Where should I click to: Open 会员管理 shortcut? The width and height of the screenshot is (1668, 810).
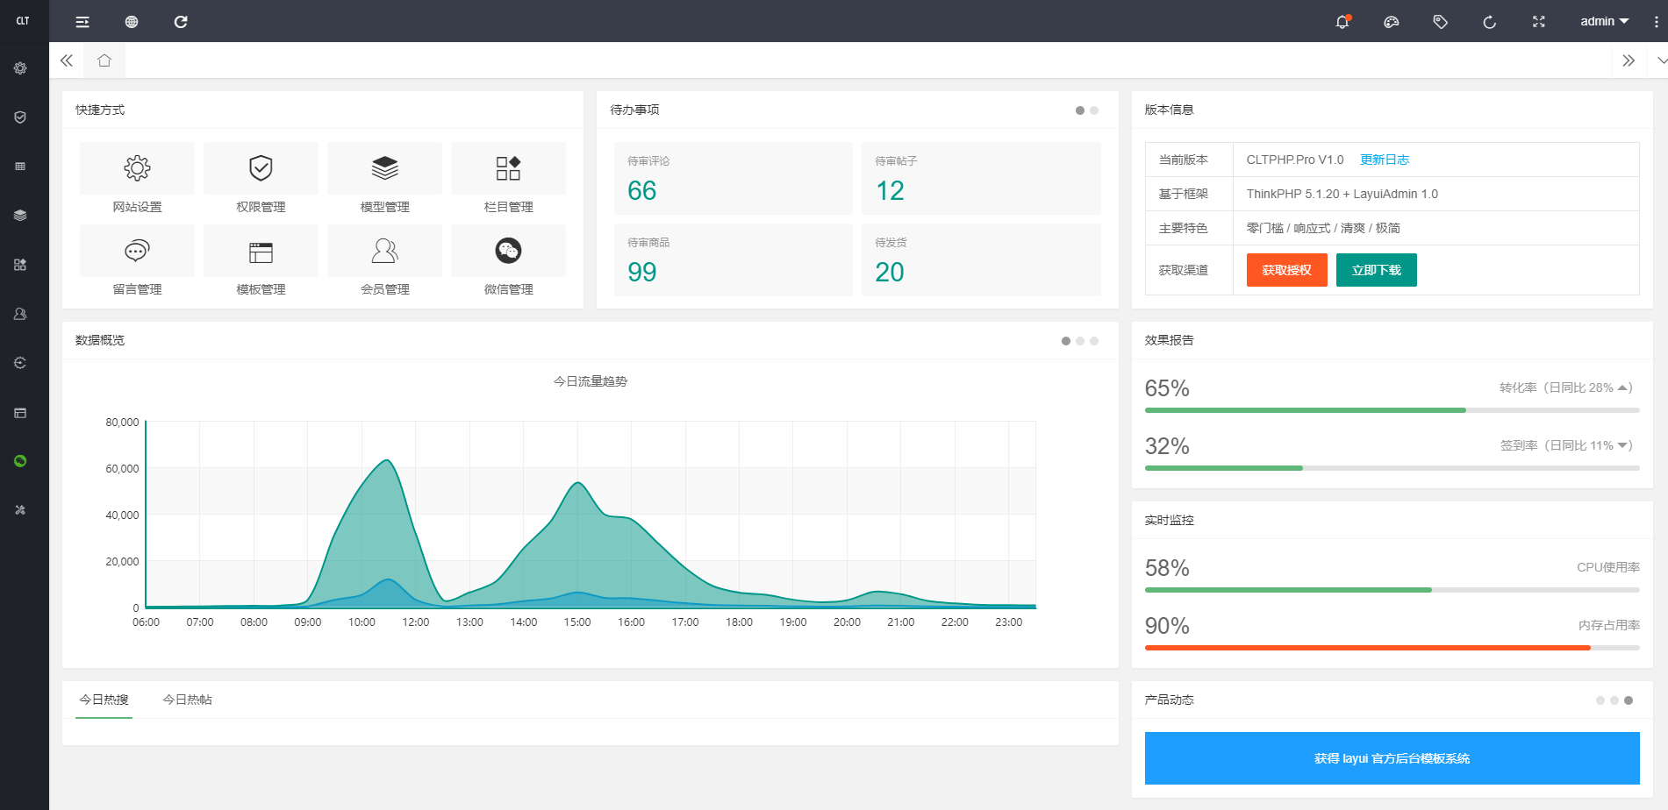pos(384,261)
